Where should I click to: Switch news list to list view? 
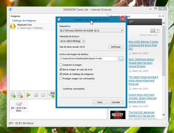[158, 30]
